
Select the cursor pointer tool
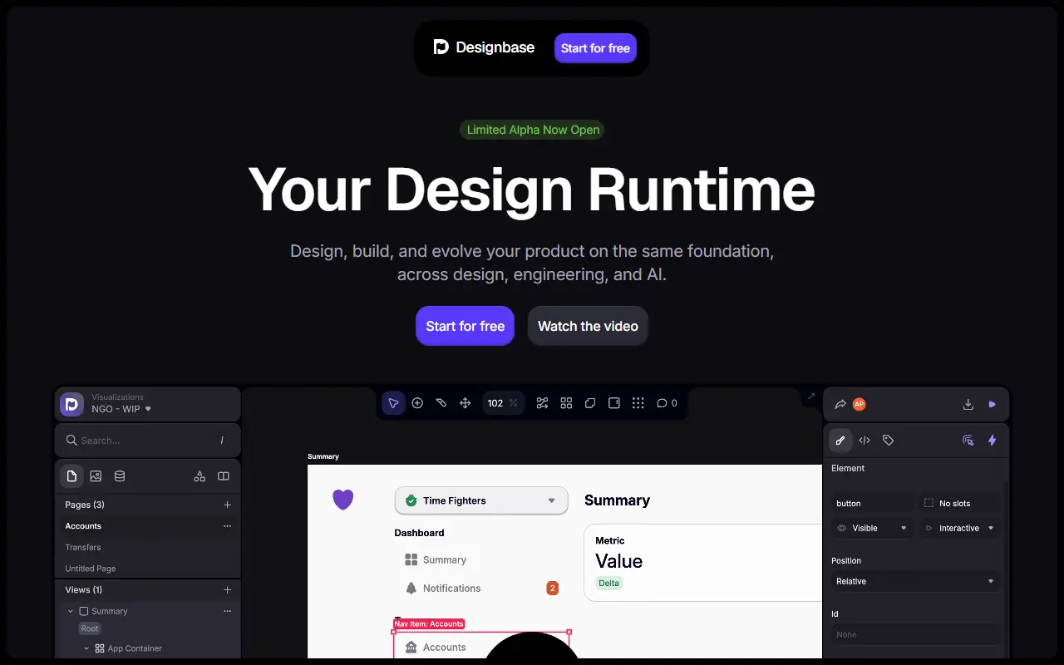pyautogui.click(x=393, y=403)
